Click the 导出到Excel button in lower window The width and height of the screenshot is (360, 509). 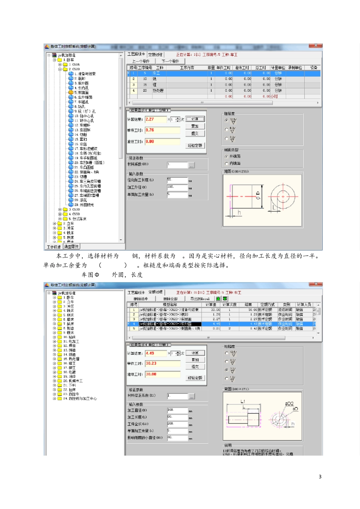click(200, 299)
